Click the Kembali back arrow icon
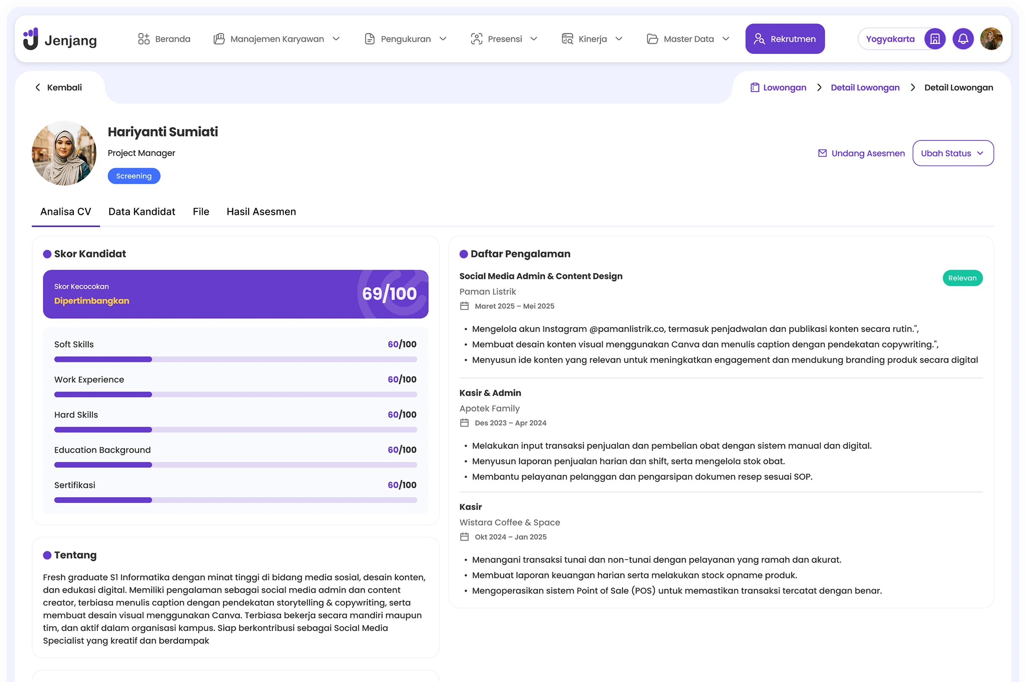 point(38,87)
